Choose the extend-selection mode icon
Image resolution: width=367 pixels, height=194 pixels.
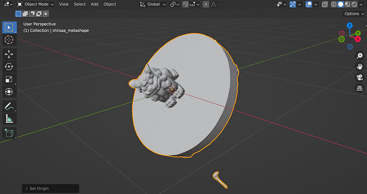point(25,14)
